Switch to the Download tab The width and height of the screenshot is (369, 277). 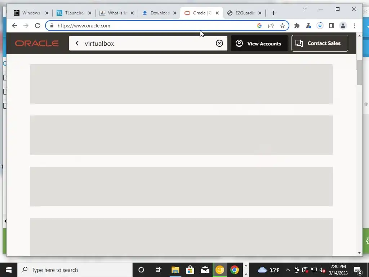point(159,13)
